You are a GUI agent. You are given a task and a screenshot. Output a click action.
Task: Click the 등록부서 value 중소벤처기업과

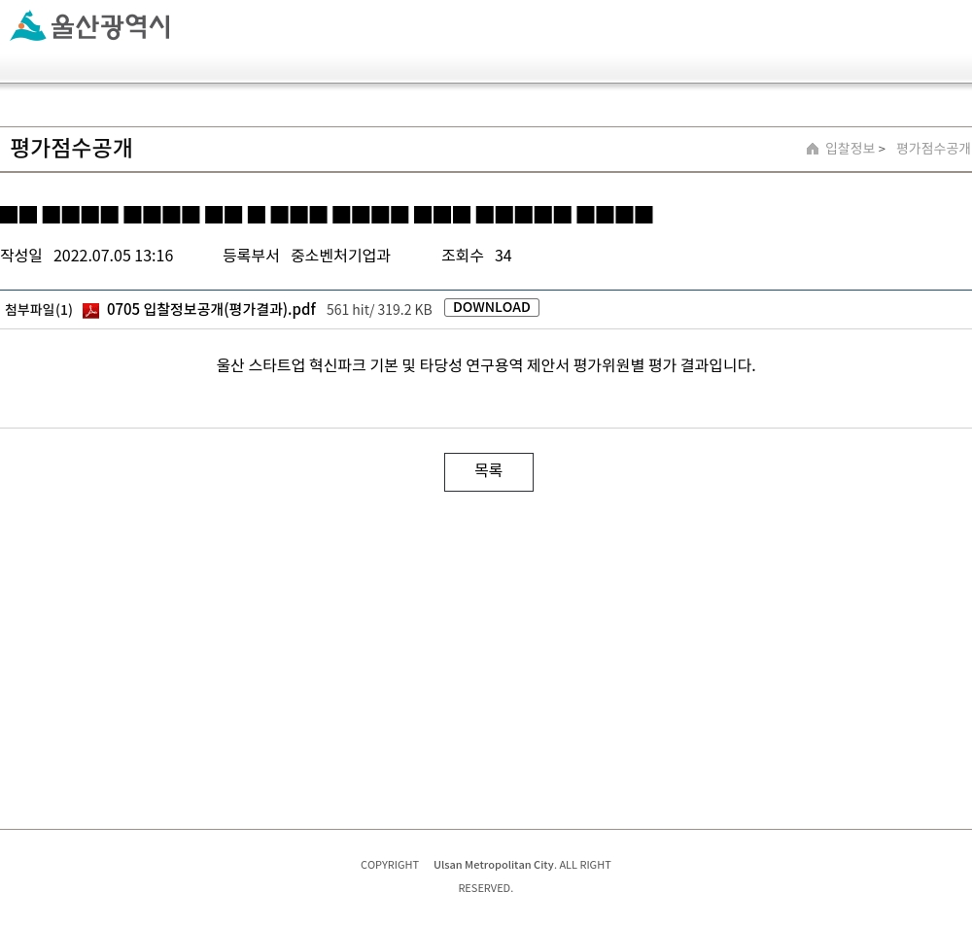[x=341, y=256]
